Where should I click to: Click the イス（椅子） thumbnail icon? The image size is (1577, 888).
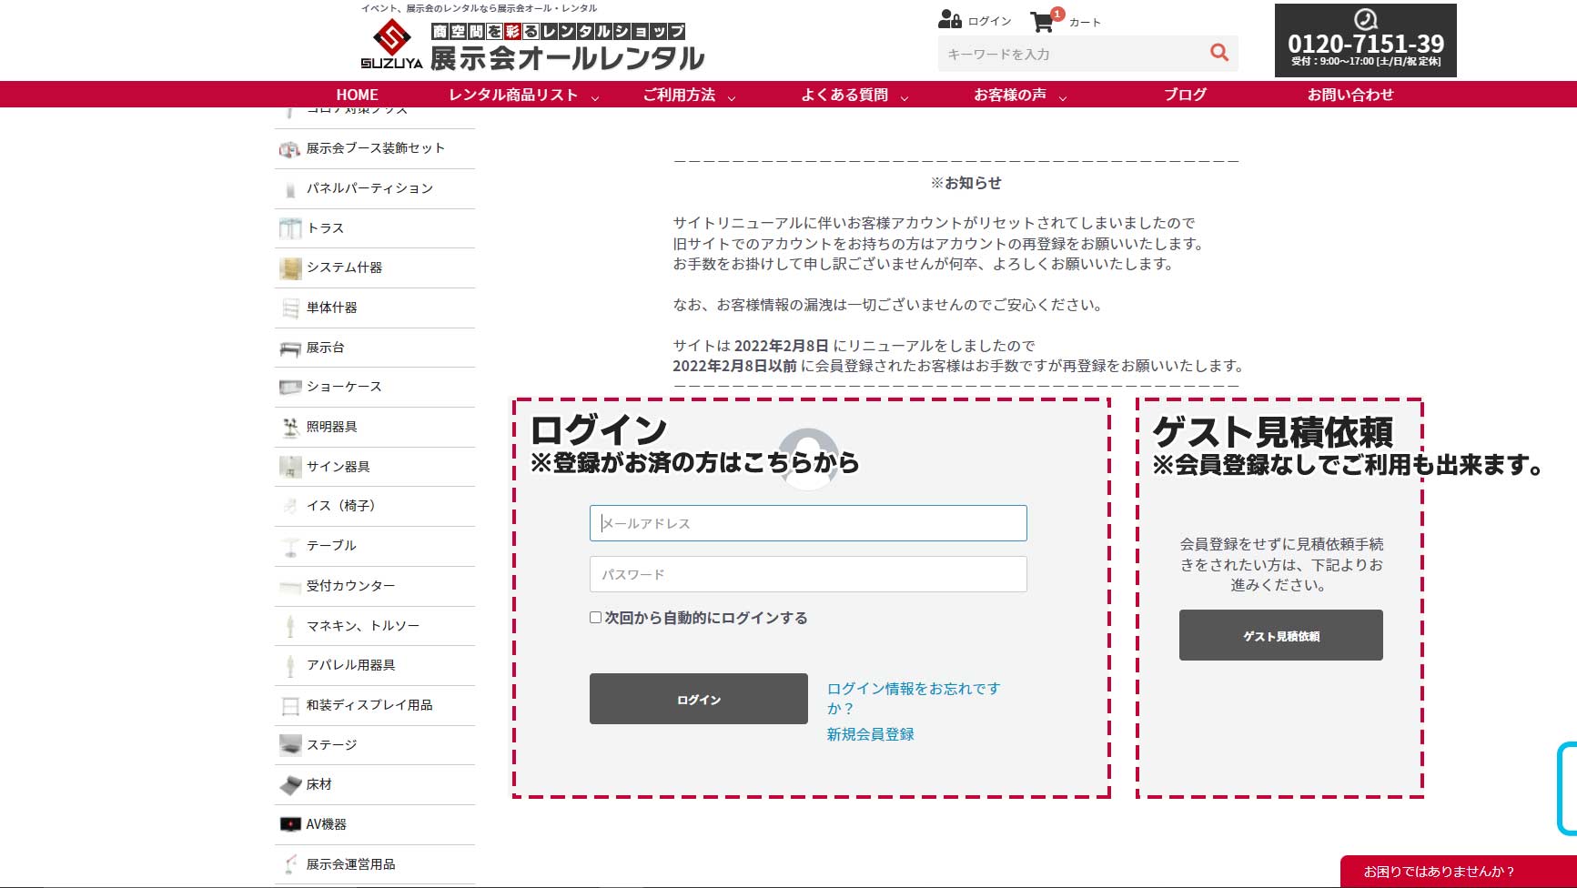pyautogui.click(x=289, y=507)
